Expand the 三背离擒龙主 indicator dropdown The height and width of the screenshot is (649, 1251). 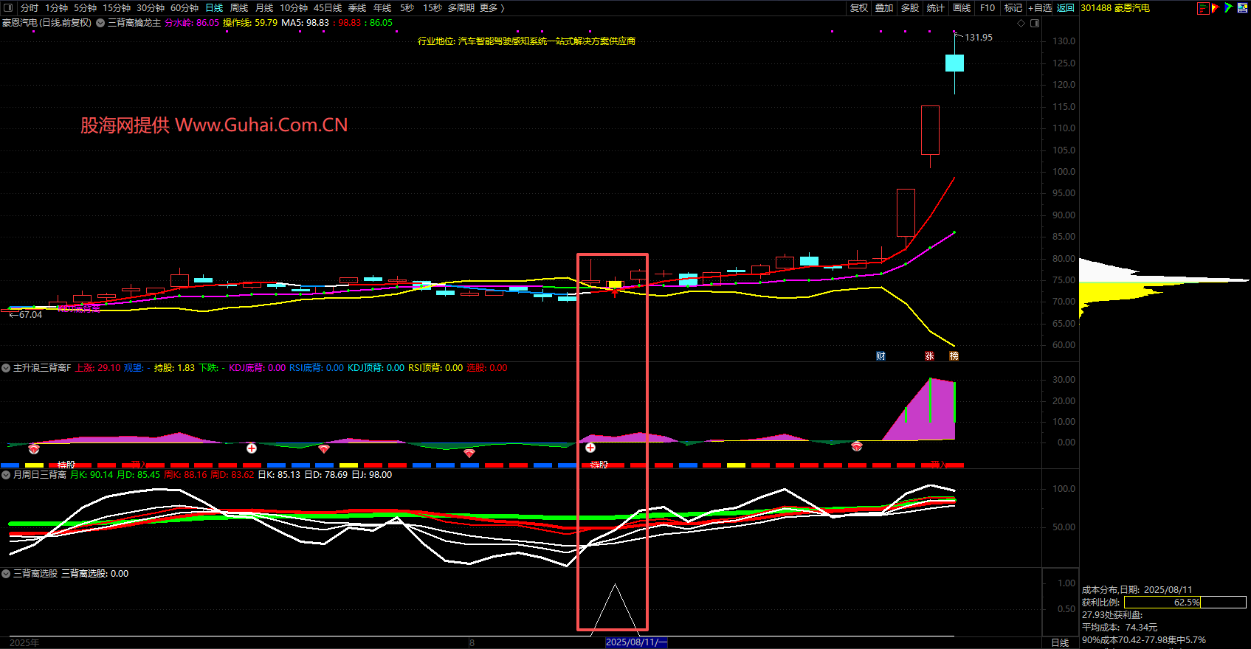(102, 23)
